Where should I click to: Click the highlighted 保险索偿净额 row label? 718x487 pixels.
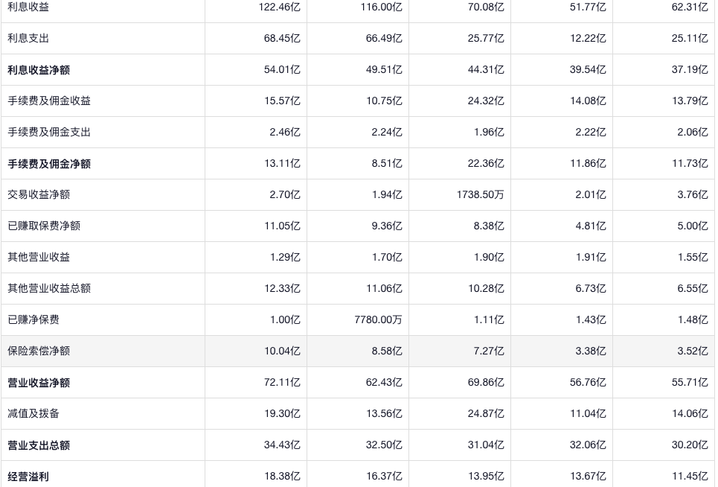39,351
